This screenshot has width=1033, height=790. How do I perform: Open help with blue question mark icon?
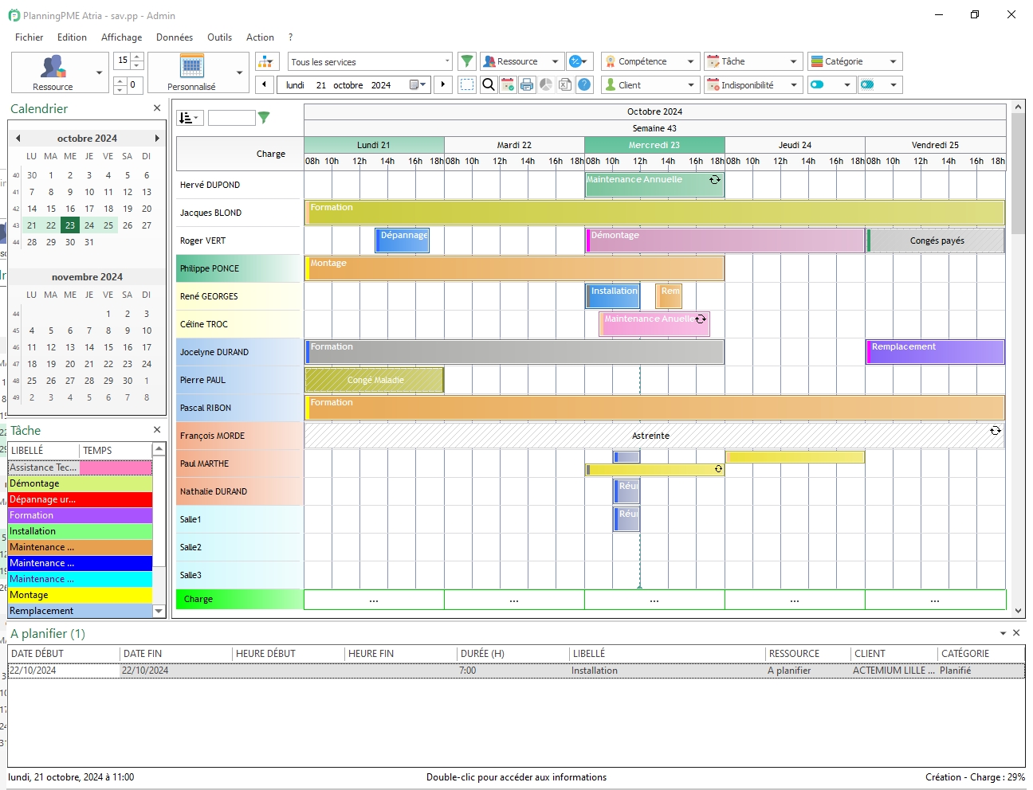click(x=584, y=84)
